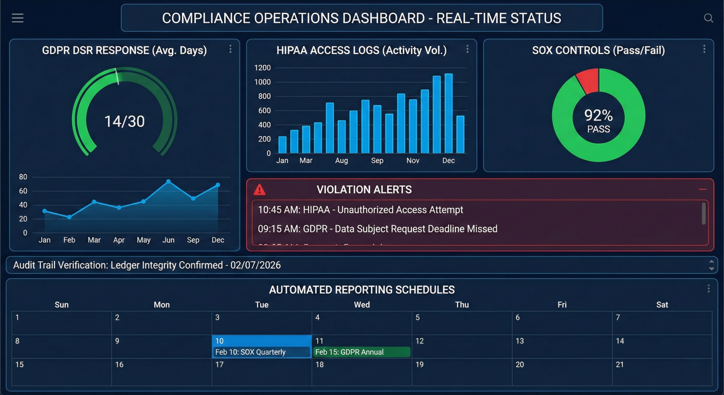
Task: Click the GDPR 14/30 gauge
Action: tap(124, 121)
